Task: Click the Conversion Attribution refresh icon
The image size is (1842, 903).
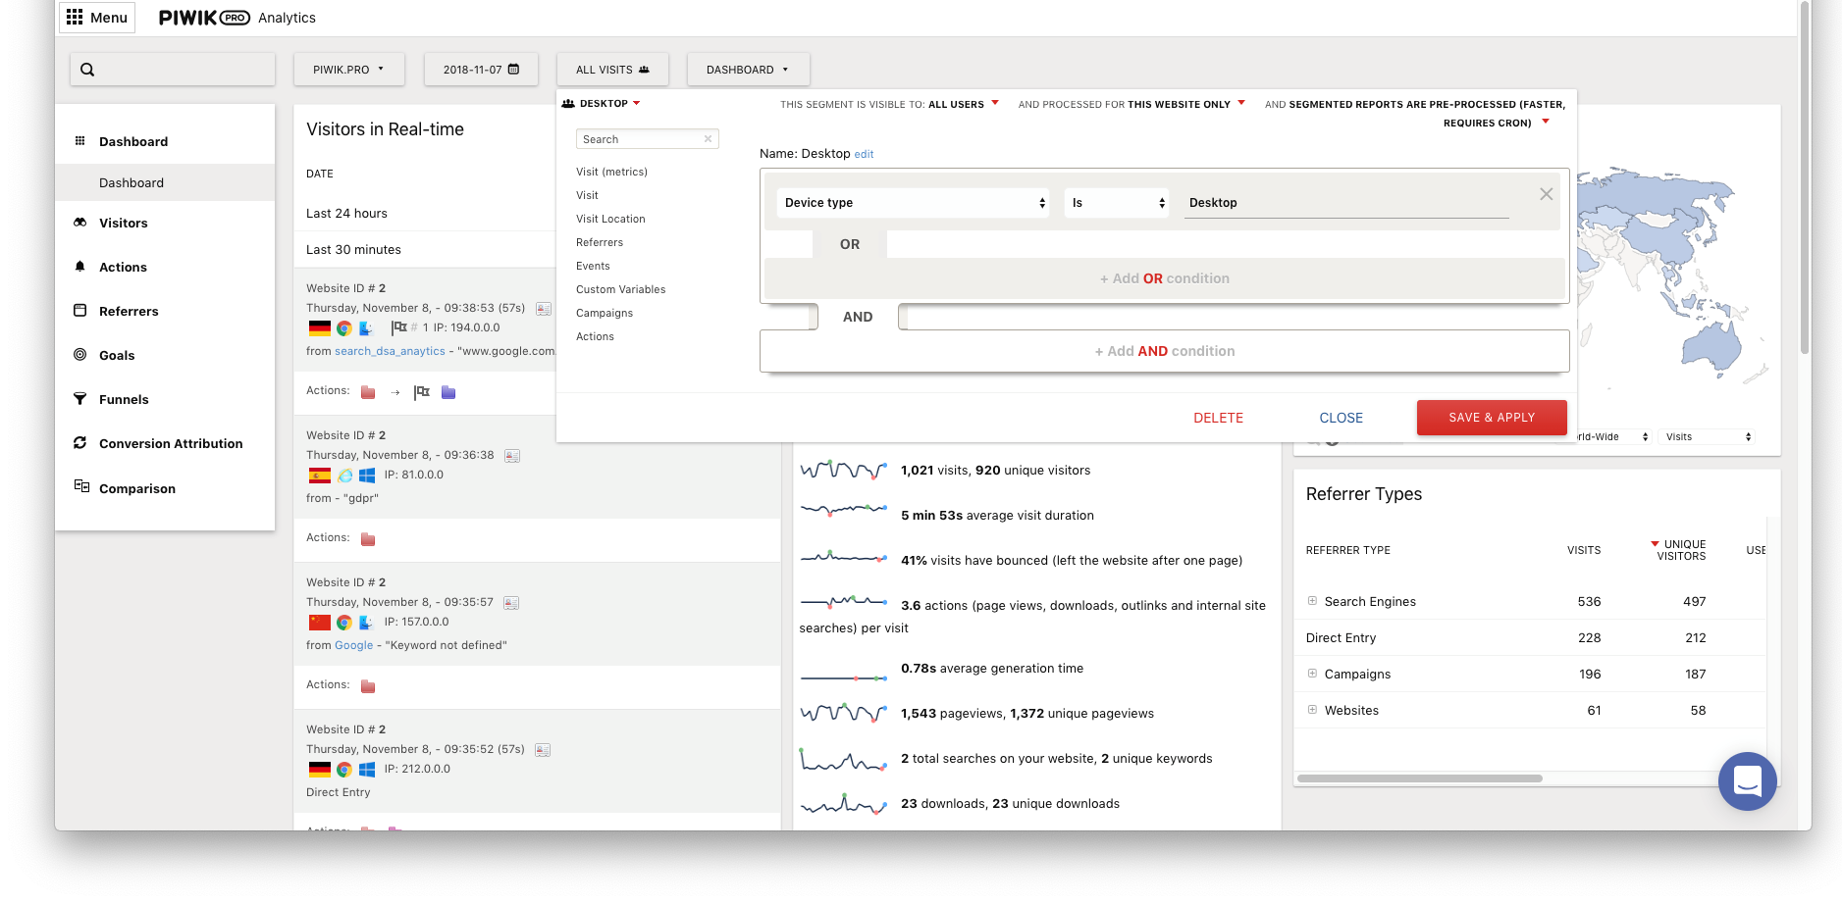Action: pos(80,443)
